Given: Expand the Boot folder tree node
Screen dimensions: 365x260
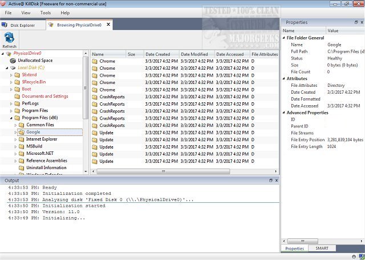Looking at the screenshot, I should 11,89.
